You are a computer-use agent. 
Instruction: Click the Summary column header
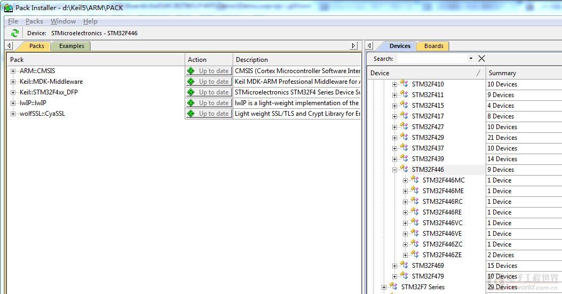(x=524, y=73)
